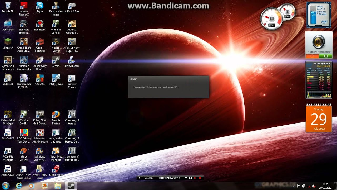Show hidden system tray icons

[294, 186]
